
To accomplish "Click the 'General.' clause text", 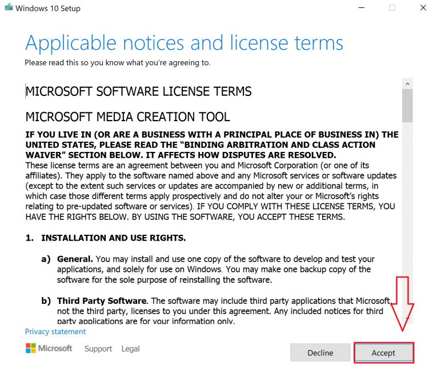I will tap(216, 269).
